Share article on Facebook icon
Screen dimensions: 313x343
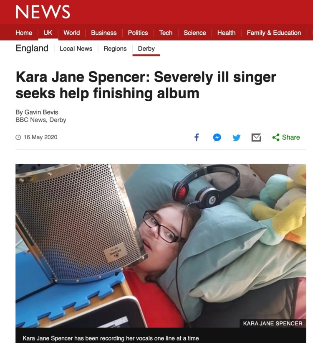197,137
